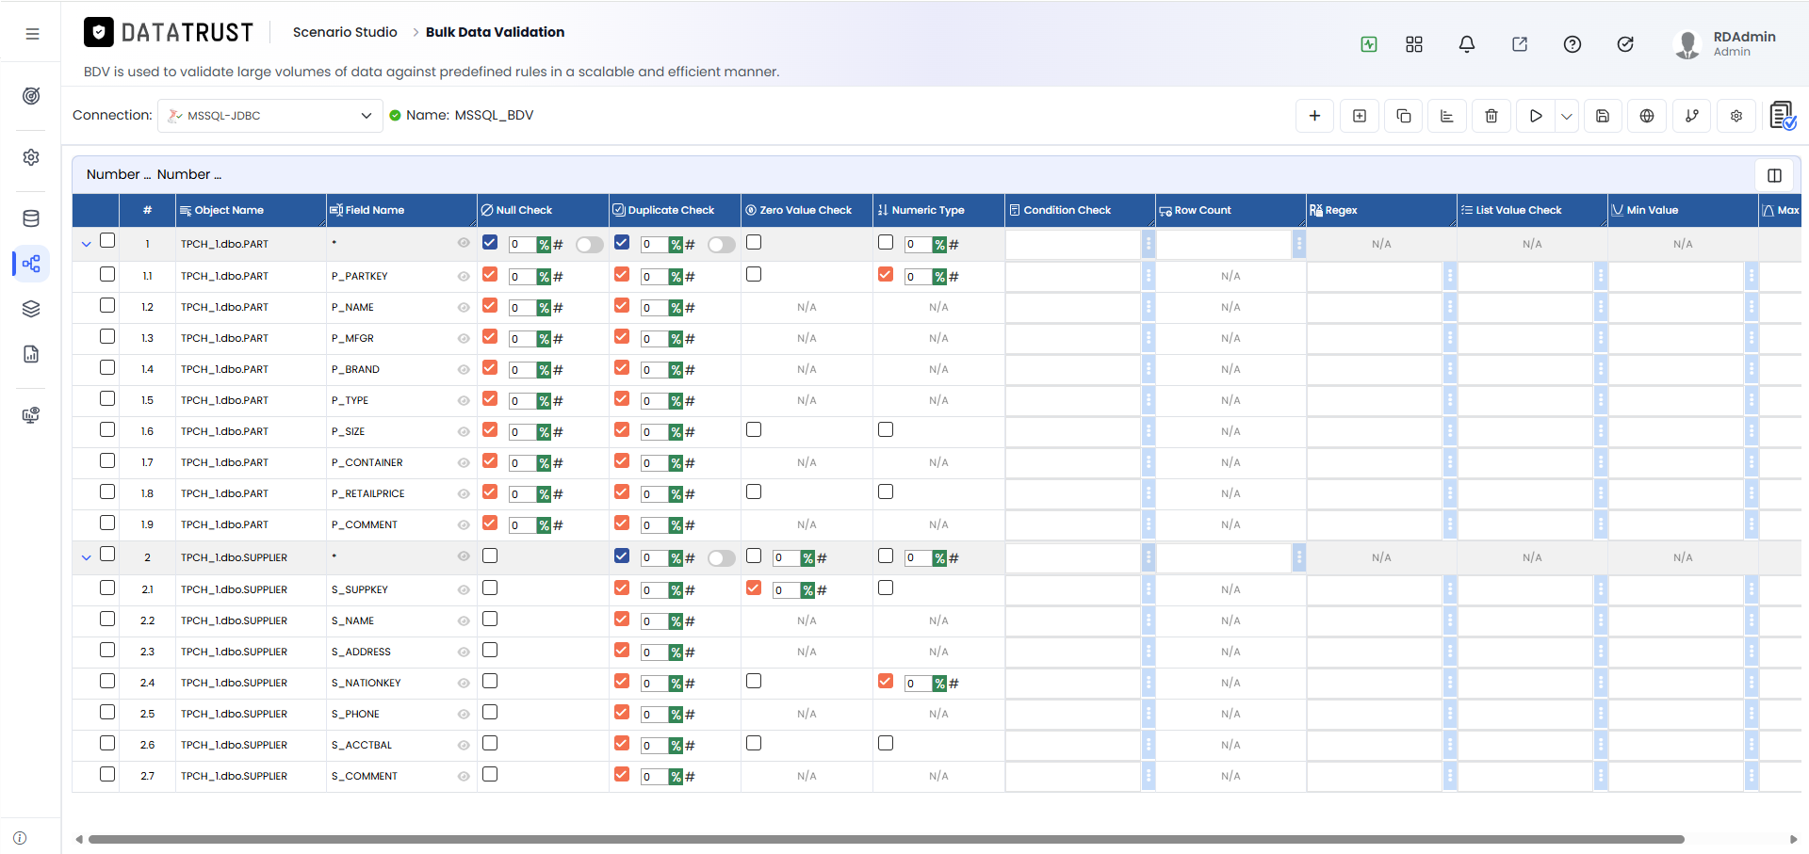
Task: Click the refresh check icon in header
Action: (x=1625, y=44)
